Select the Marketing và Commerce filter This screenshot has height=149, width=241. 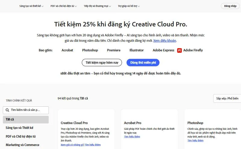coord(22,145)
